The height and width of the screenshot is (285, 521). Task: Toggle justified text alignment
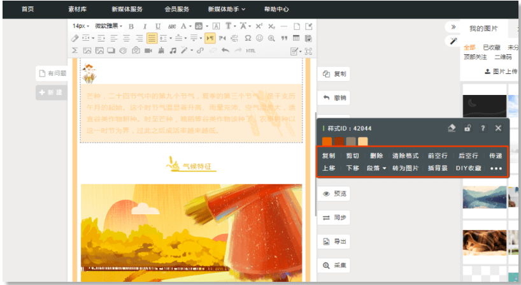[x=152, y=38]
